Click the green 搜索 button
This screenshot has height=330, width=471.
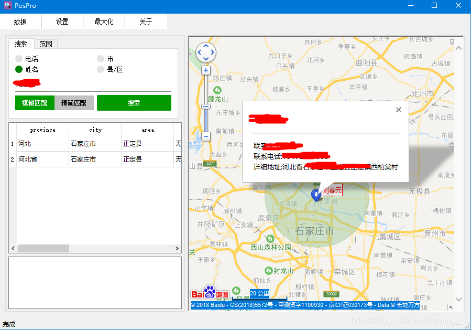(134, 103)
